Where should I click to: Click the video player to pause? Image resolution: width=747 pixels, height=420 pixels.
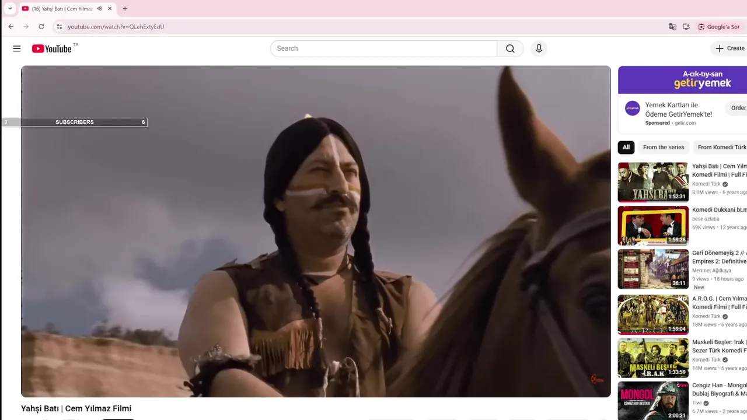point(316,232)
